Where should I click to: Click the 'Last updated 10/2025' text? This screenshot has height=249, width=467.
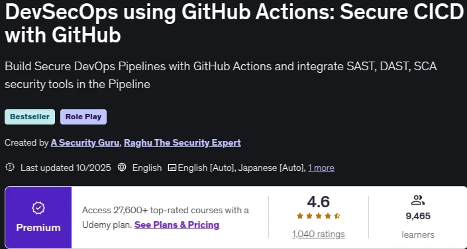pyautogui.click(x=66, y=168)
